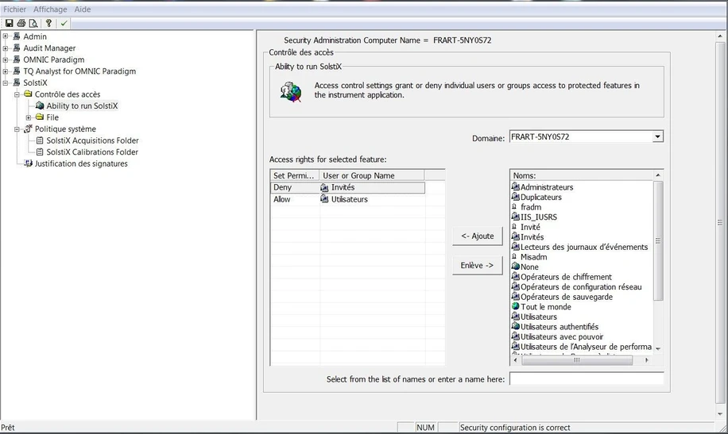Click the Tout le monde globe icon
The image size is (728, 434).
click(515, 306)
